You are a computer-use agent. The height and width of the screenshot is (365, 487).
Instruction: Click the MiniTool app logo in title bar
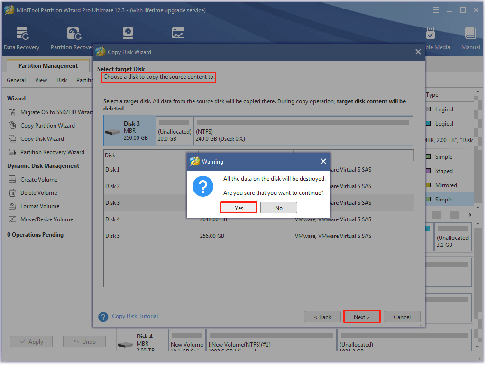pos(9,10)
